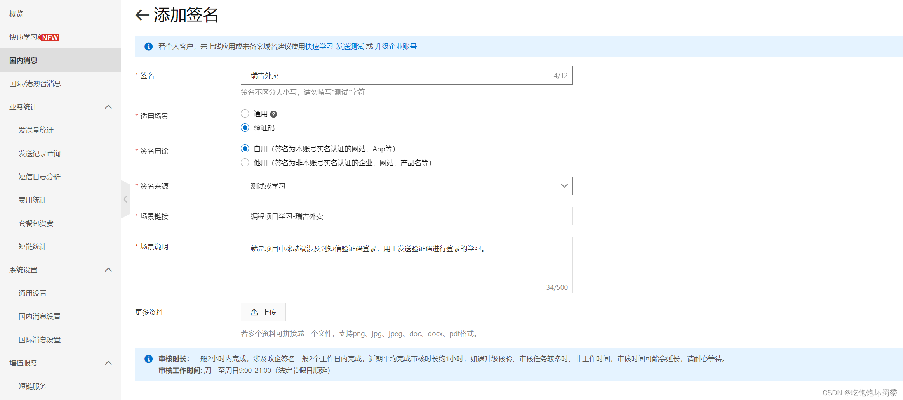Click the 34/500 character counter

tap(557, 287)
